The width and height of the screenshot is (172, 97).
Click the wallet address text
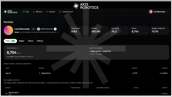(x=38, y=32)
